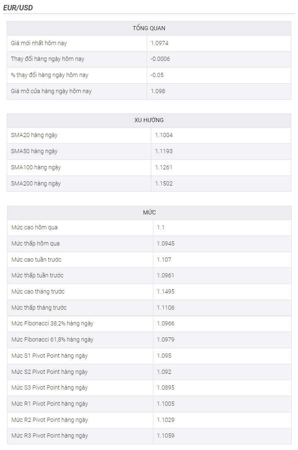The height and width of the screenshot is (450, 298).
Task: Select the Giá mở cửa hàng ngày row label
Action: point(51,91)
